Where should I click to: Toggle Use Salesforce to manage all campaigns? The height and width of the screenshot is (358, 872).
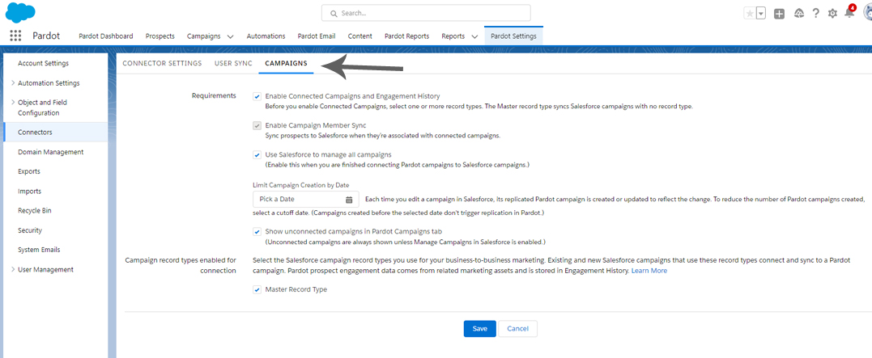pyautogui.click(x=257, y=155)
